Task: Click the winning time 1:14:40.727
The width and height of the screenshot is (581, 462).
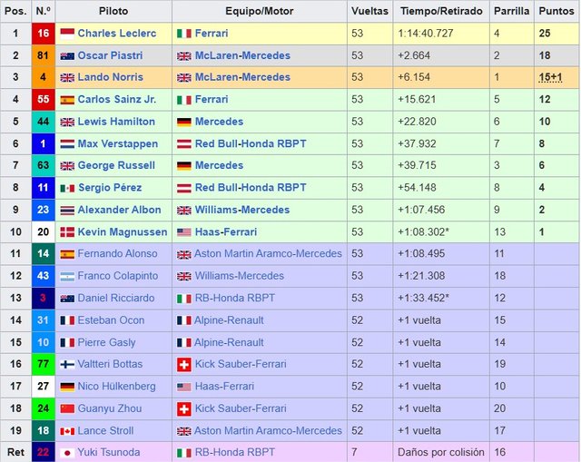Action: pyautogui.click(x=426, y=34)
